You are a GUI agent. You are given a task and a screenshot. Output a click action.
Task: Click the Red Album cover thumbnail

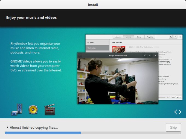tap(119, 49)
